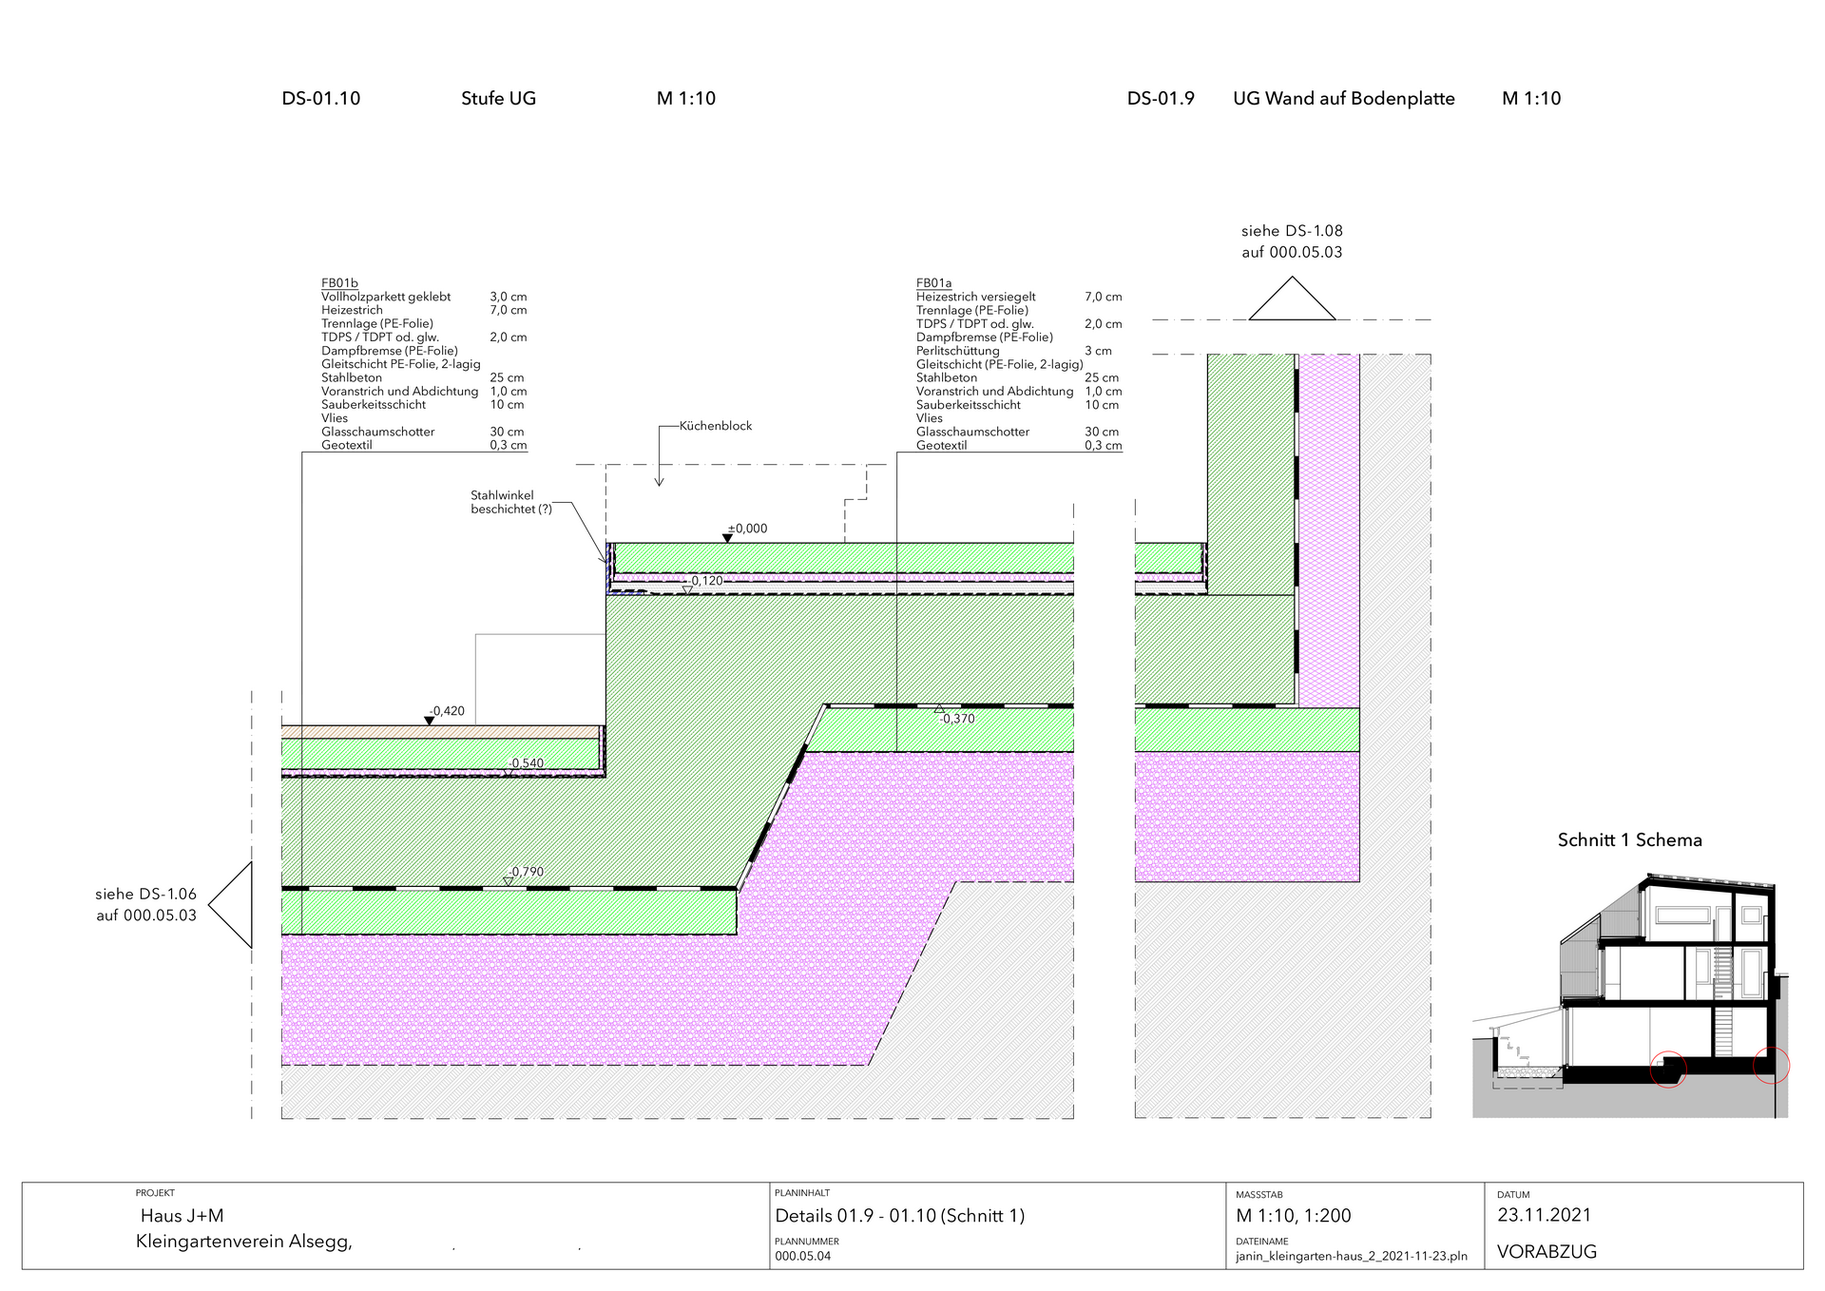This screenshot has height=1291, width=1825.
Task: Click the Stahlwinkel beschichtet annotation
Action: [510, 502]
